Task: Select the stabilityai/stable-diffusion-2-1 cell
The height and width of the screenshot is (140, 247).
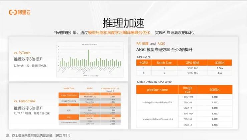Action: tap(157, 103)
